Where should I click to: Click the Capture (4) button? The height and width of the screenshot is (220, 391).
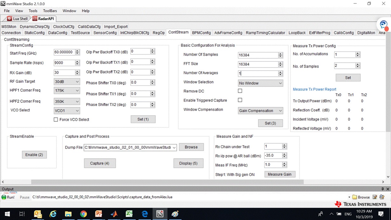click(99, 163)
